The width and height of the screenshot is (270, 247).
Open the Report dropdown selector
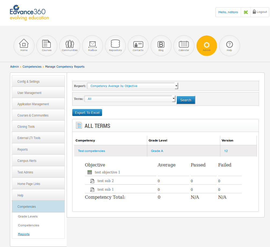132,86
